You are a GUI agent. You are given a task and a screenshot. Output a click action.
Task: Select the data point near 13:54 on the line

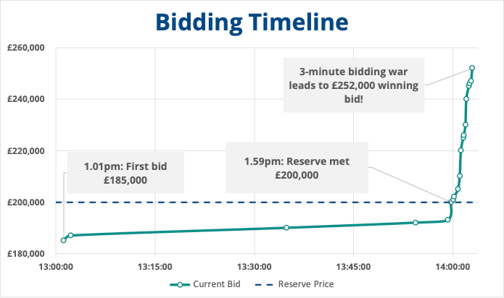416,223
